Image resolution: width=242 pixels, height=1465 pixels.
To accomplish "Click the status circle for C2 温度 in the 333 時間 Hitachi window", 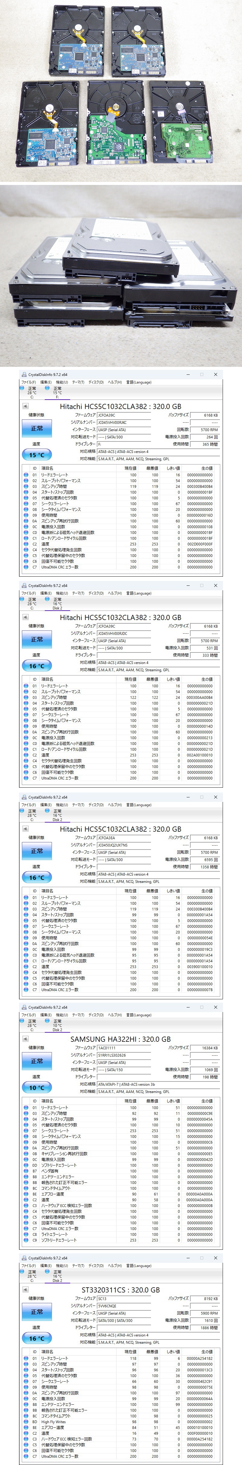I will [x=26, y=755].
